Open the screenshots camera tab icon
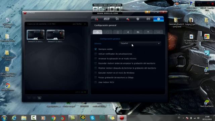 pos(148,19)
